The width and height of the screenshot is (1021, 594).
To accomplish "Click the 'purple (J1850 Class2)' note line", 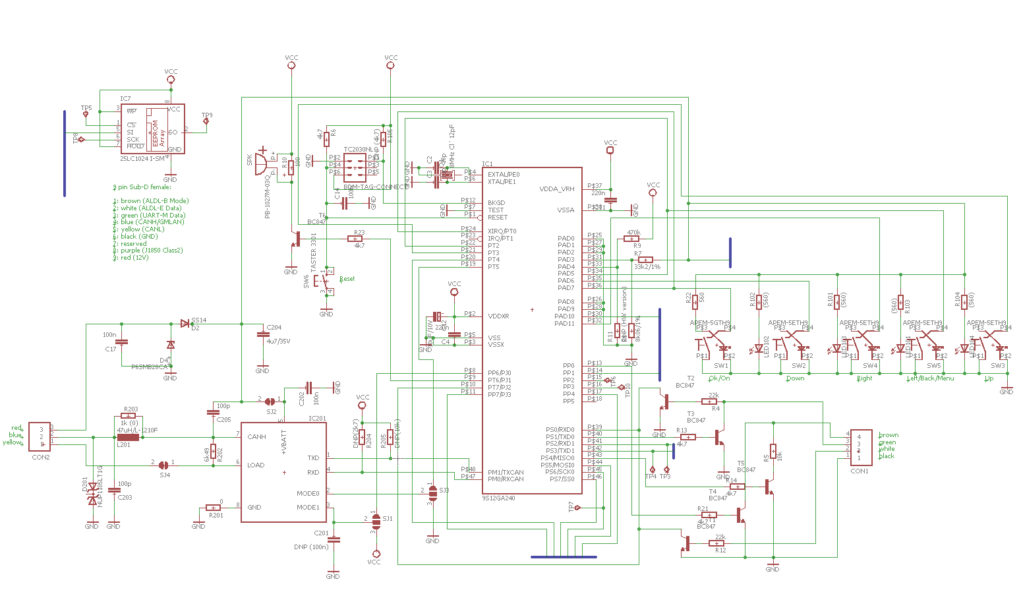I will point(148,251).
